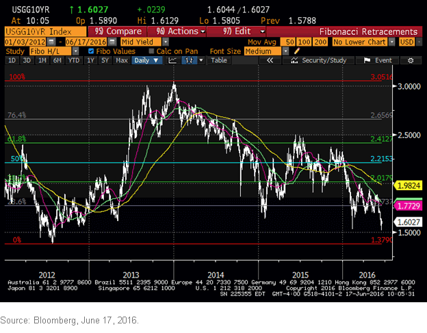Click the 1.3790 Fibonacci value
The height and width of the screenshot is (333, 427).
pyautogui.click(x=382, y=240)
